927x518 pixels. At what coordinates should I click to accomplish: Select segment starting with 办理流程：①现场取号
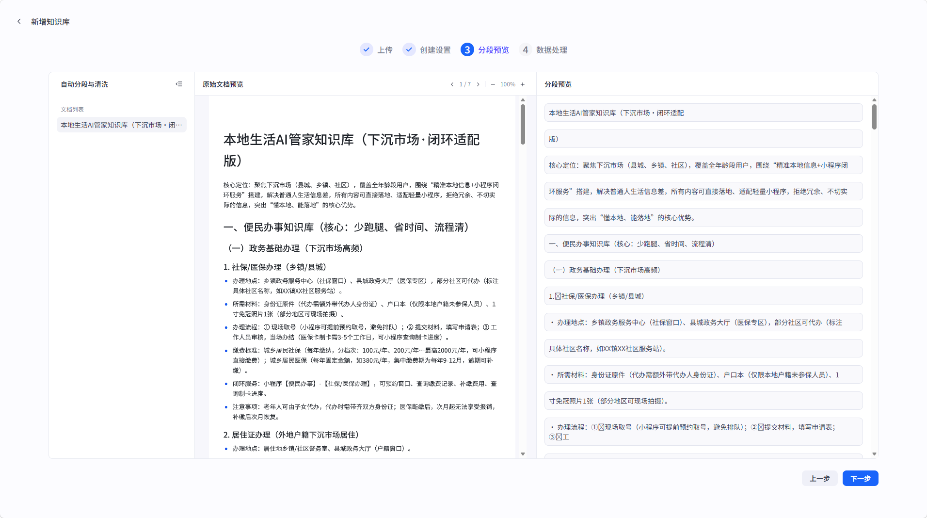[x=703, y=432]
